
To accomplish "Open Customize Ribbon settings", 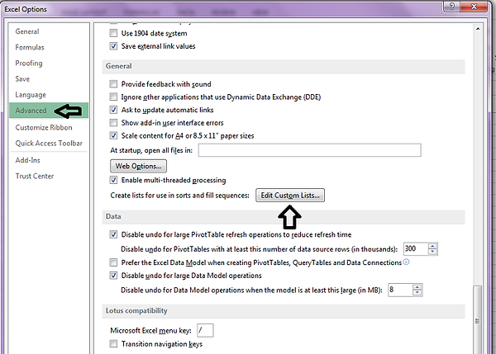I will tap(44, 128).
